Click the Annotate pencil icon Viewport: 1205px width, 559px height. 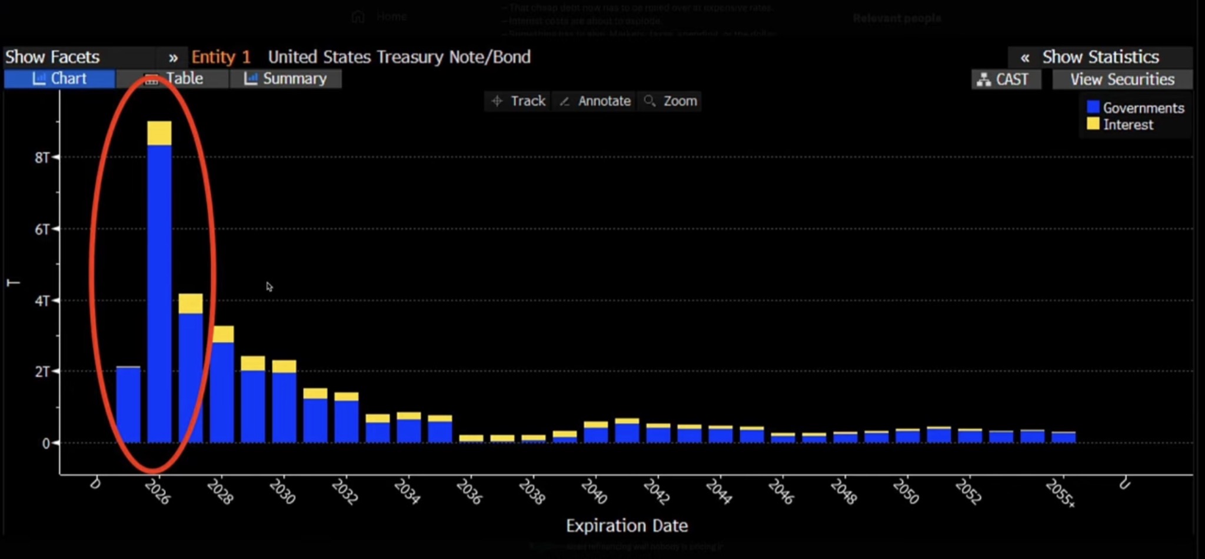click(565, 101)
